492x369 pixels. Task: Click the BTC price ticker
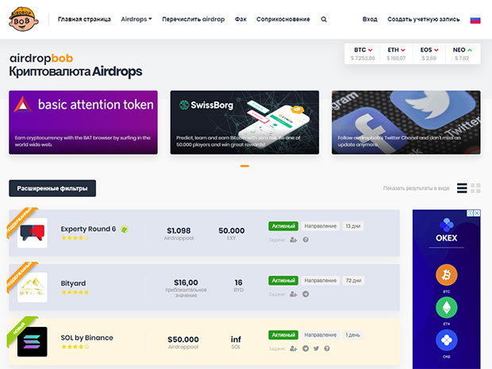363,54
